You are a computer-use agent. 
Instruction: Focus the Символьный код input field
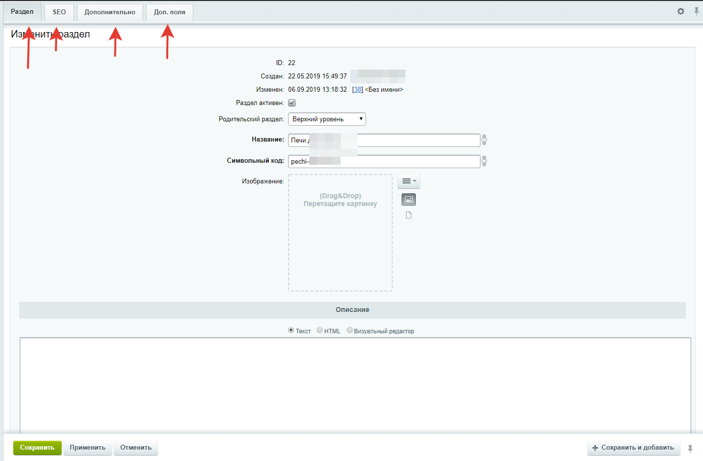pos(384,161)
